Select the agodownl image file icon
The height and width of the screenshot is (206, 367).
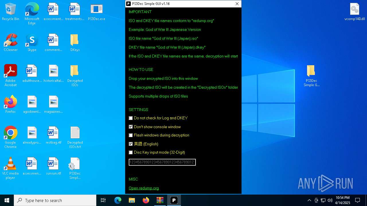click(32, 104)
